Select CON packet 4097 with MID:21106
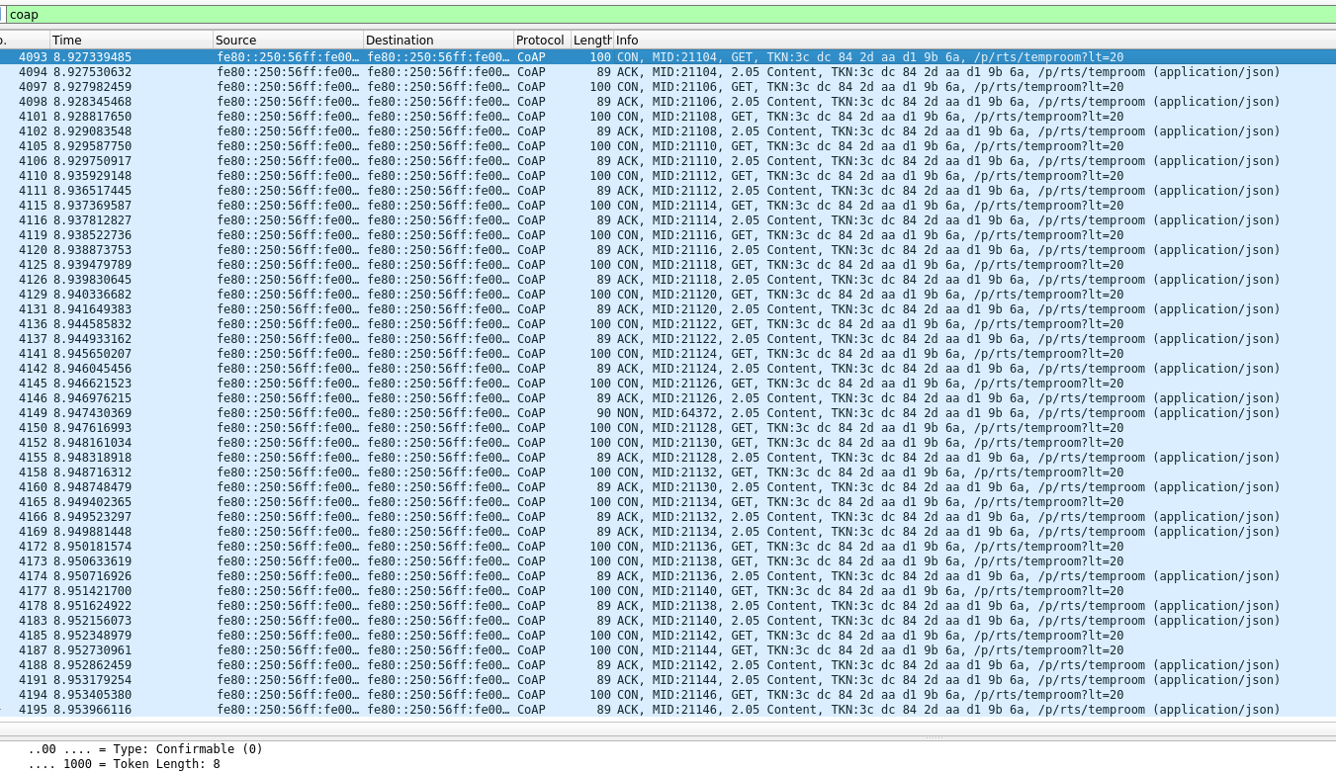This screenshot has height=773, width=1336. (396, 86)
